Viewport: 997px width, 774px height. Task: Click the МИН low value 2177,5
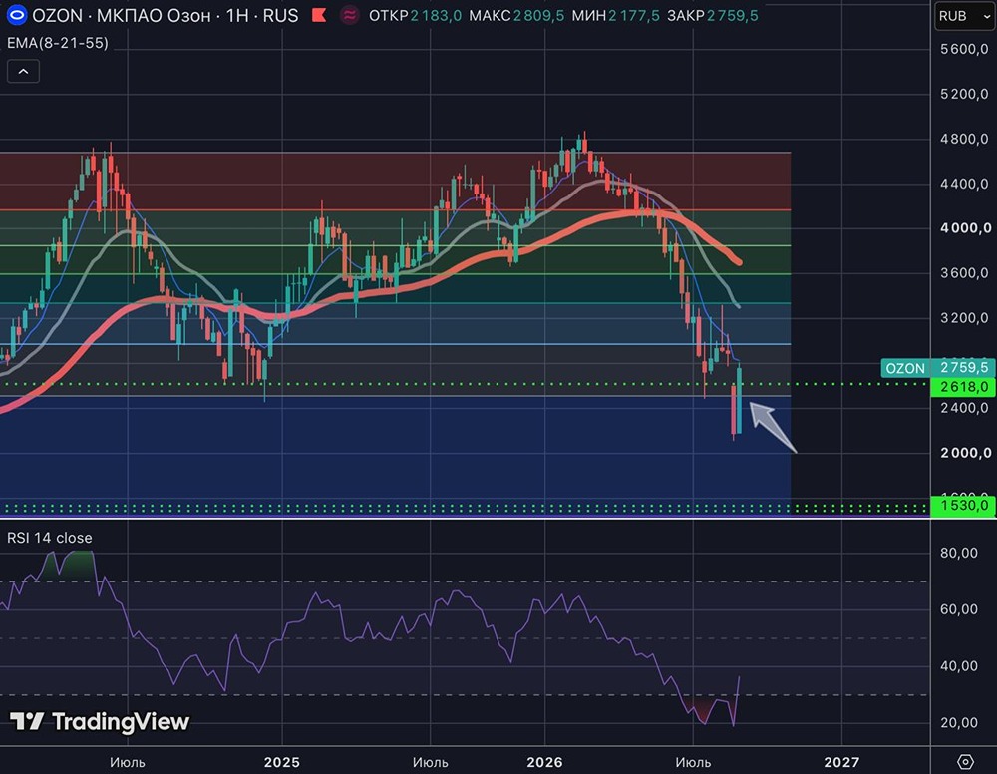tap(633, 15)
